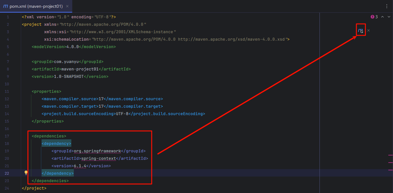Click on the spring-context artifactId value

[98, 159]
